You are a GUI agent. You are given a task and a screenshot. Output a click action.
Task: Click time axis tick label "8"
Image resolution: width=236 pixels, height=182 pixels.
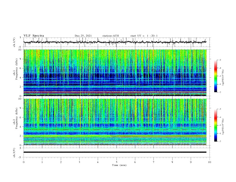(x=172, y=162)
